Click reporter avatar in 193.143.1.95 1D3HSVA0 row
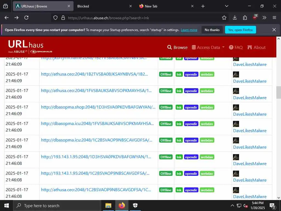 coord(236,157)
